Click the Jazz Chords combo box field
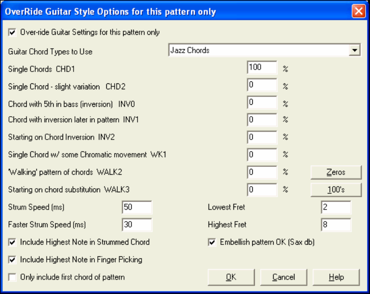The image size is (370, 294). 258,50
